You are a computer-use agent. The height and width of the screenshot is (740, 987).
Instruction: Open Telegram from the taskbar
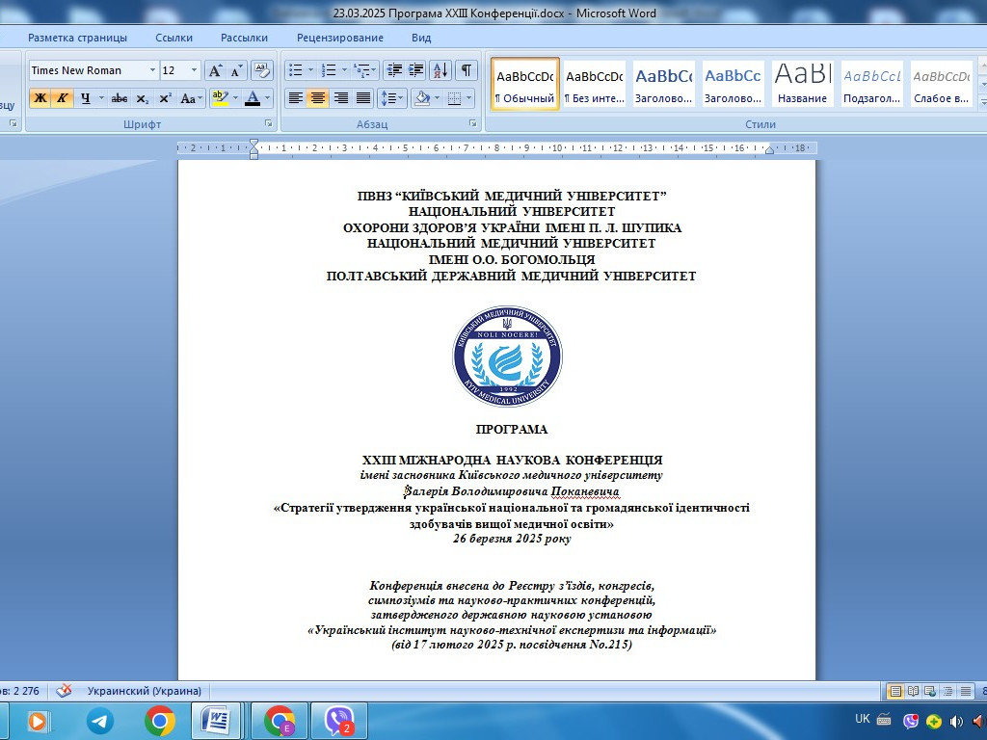pyautogui.click(x=99, y=721)
